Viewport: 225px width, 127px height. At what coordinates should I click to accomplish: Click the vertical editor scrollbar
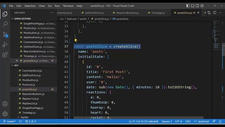click(x=224, y=50)
